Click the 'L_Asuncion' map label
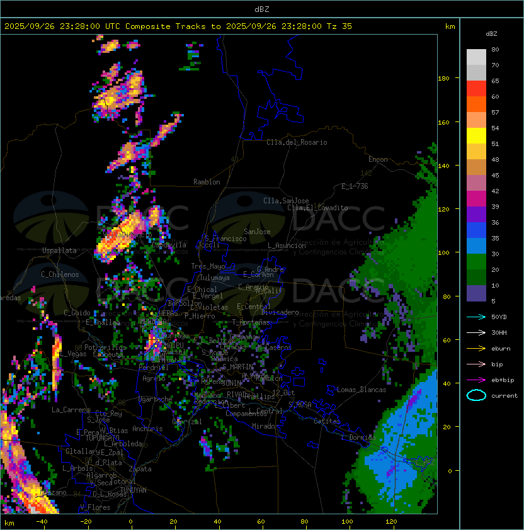 287,245
